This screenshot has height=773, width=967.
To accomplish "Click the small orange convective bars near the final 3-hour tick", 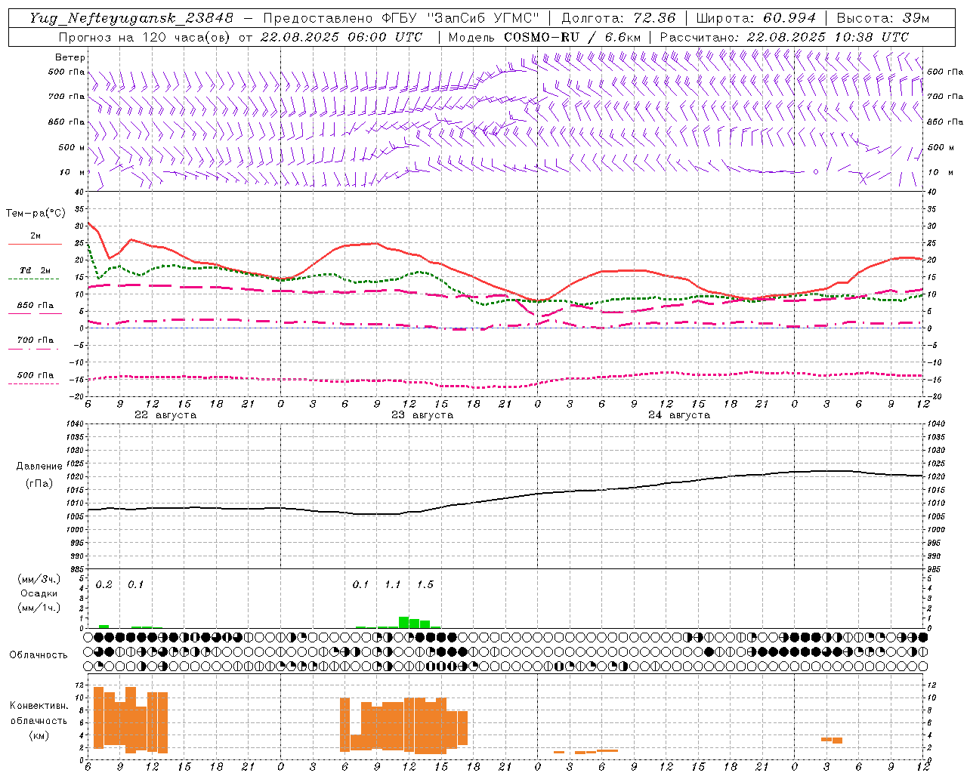I will pos(832,740).
